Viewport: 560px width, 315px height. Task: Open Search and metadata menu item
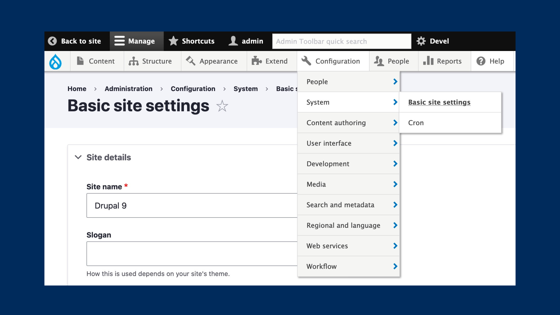(x=348, y=205)
